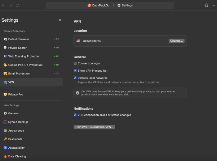Open the three-dot more options menu
Screen dimensions: 217x161
[x=213, y=5]
